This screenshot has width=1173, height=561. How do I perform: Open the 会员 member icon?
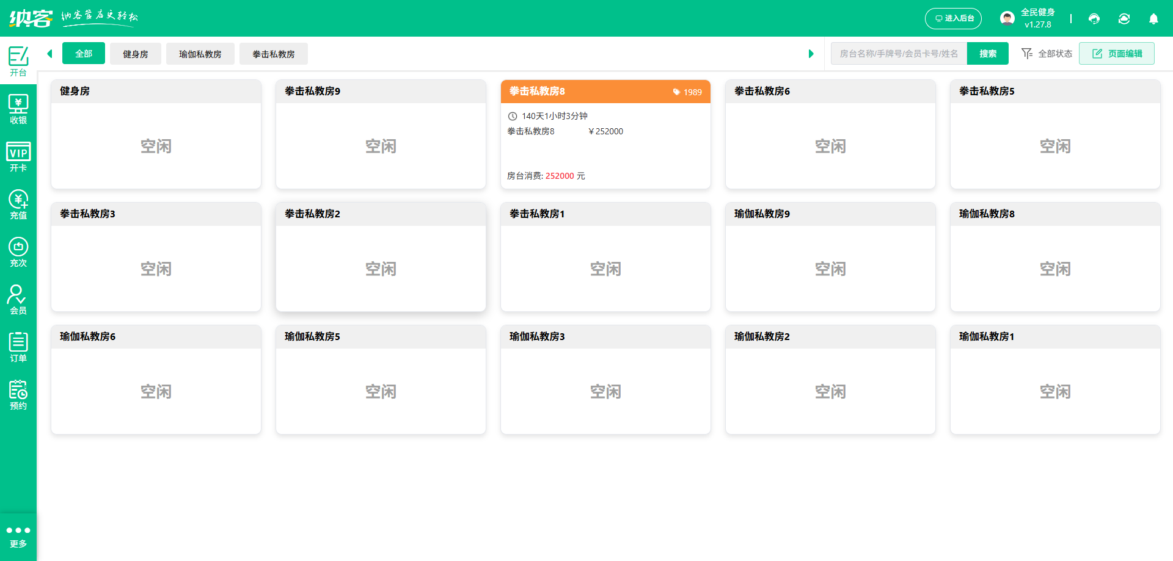(x=18, y=300)
